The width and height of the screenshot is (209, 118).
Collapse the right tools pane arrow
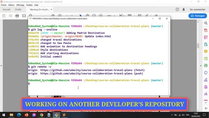[201, 66]
